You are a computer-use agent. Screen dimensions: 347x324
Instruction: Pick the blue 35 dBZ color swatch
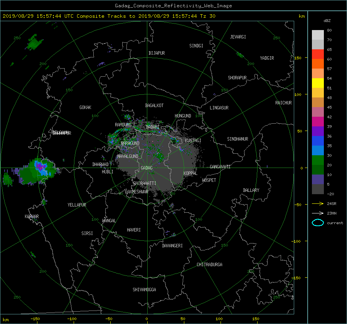318,141
